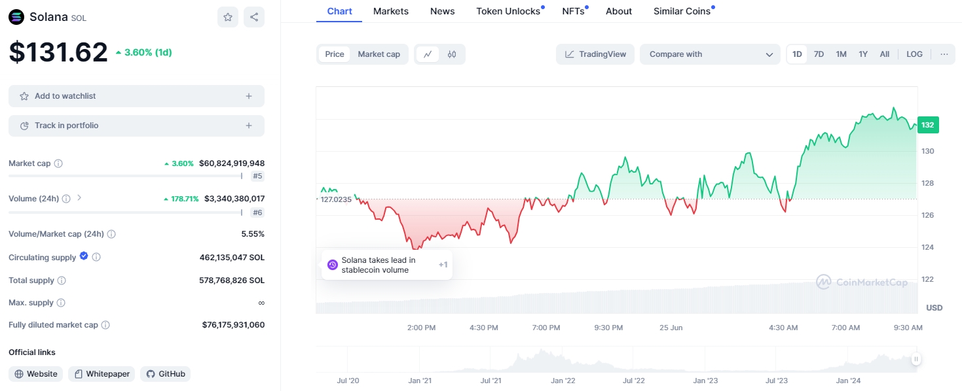Open the chart more-options ellipsis

(x=944, y=54)
